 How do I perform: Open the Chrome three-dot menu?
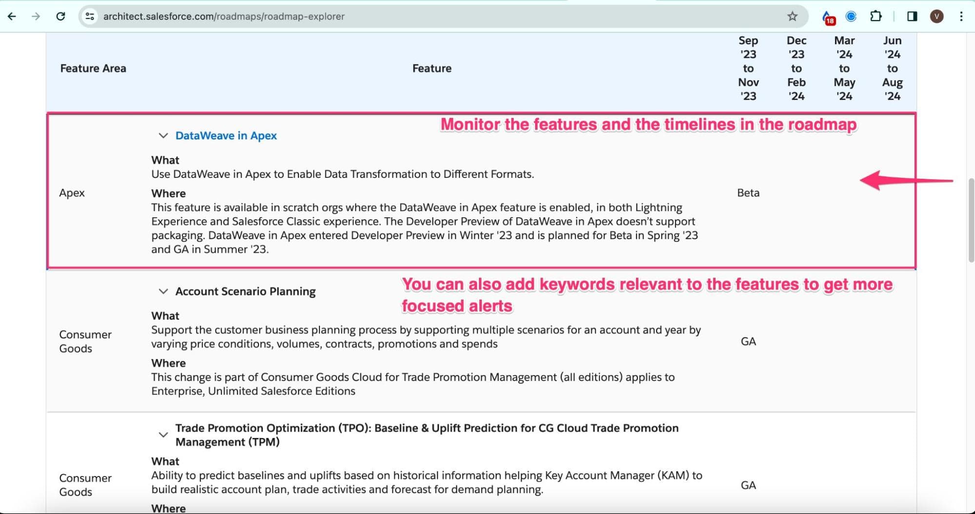click(x=961, y=17)
